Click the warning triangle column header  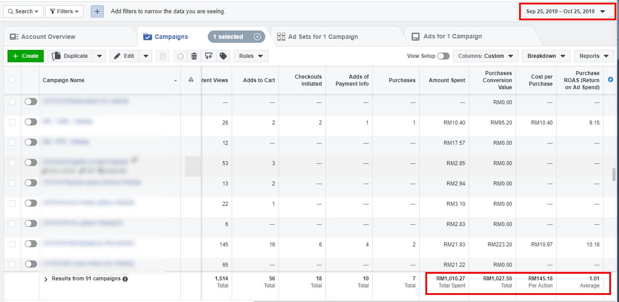click(x=191, y=80)
